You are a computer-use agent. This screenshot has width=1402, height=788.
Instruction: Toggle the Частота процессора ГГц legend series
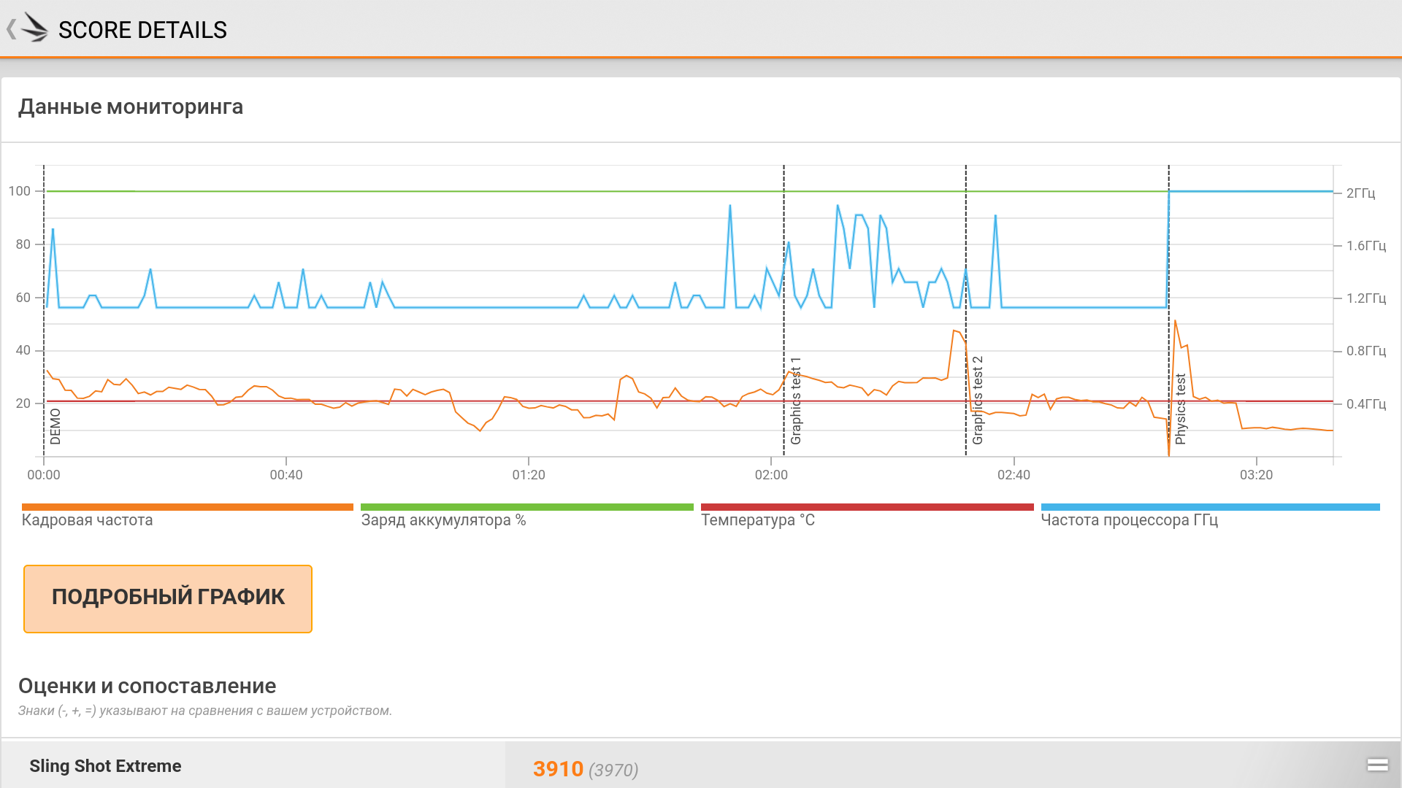click(x=1129, y=520)
